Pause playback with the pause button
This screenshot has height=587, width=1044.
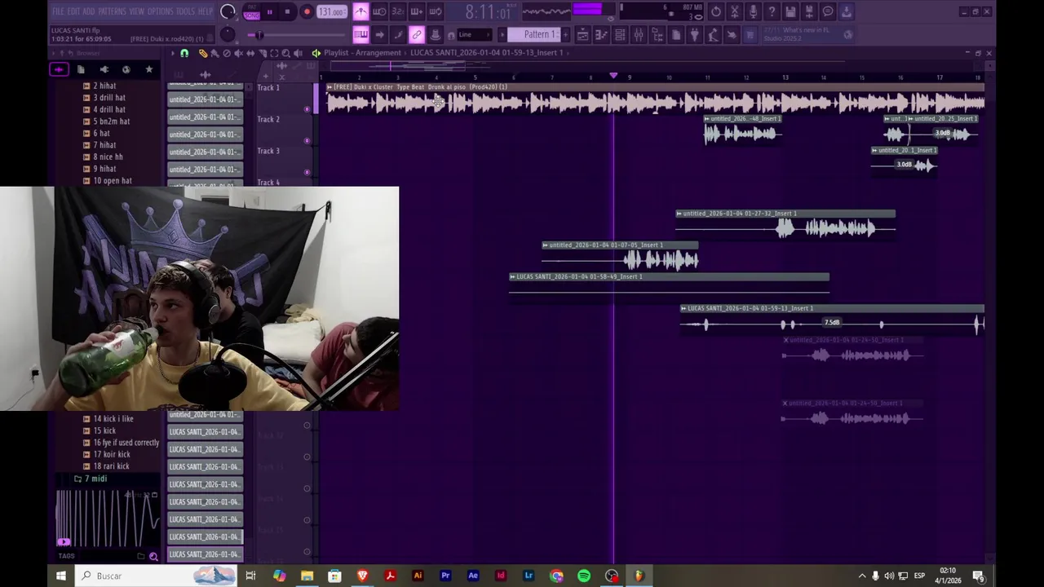click(269, 11)
